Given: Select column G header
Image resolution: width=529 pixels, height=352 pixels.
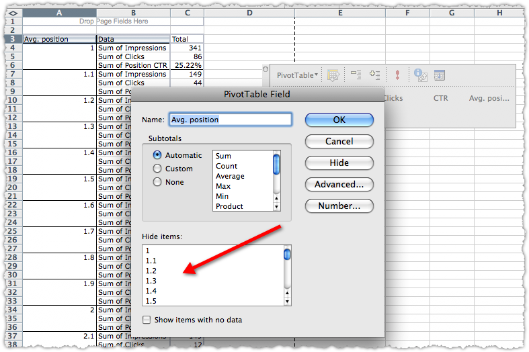Looking at the screenshot, I should coord(452,13).
